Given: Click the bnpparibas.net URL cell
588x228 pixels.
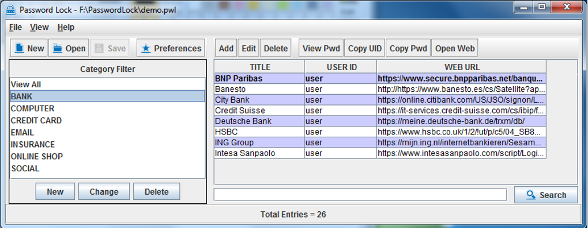Looking at the screenshot, I should coord(462,79).
